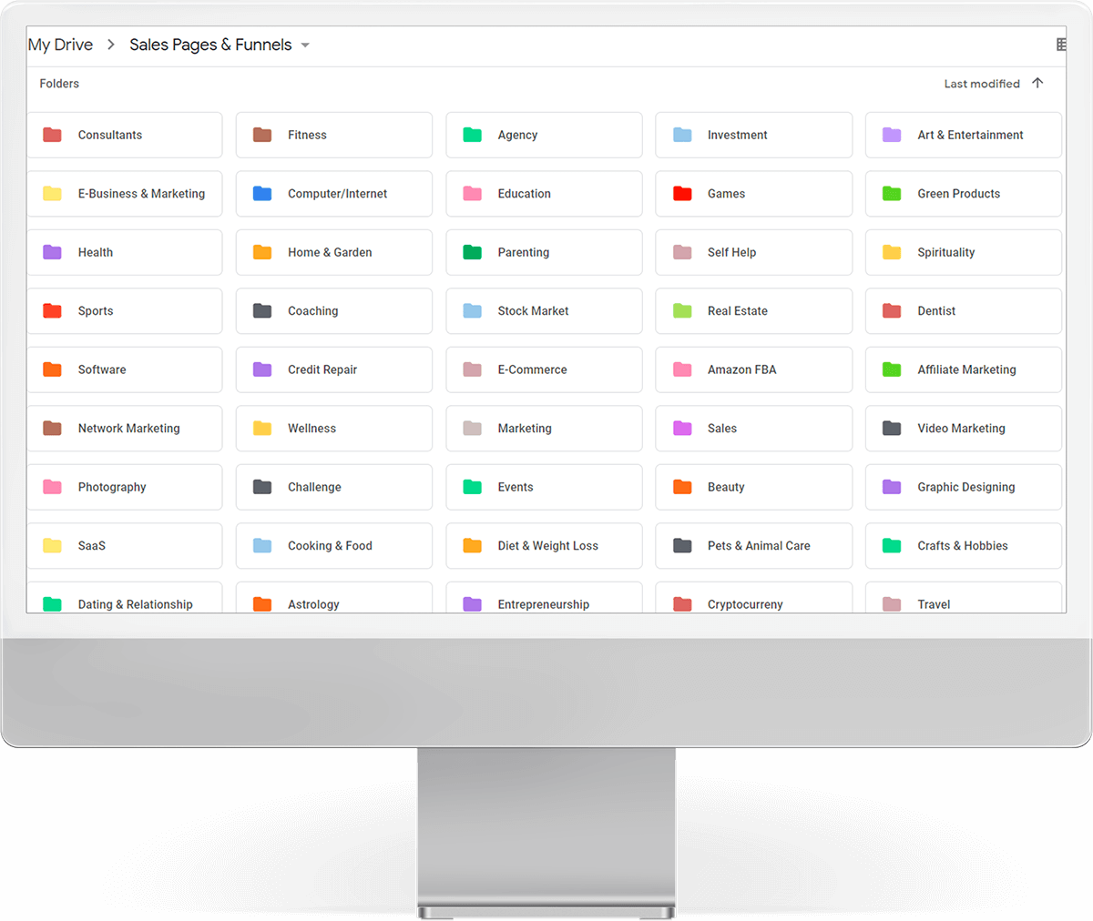This screenshot has width=1093, height=921.
Task: Click the dark gray Coaching folder icon
Action: point(262,311)
